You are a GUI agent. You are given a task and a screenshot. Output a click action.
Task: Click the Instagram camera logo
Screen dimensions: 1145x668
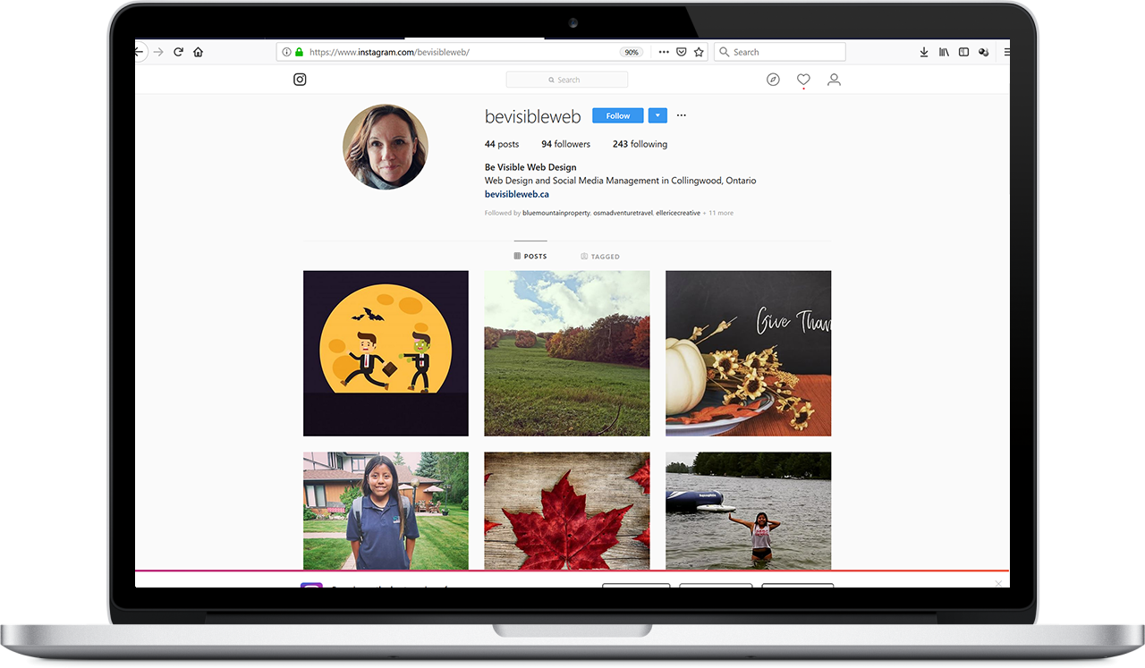[x=300, y=80]
